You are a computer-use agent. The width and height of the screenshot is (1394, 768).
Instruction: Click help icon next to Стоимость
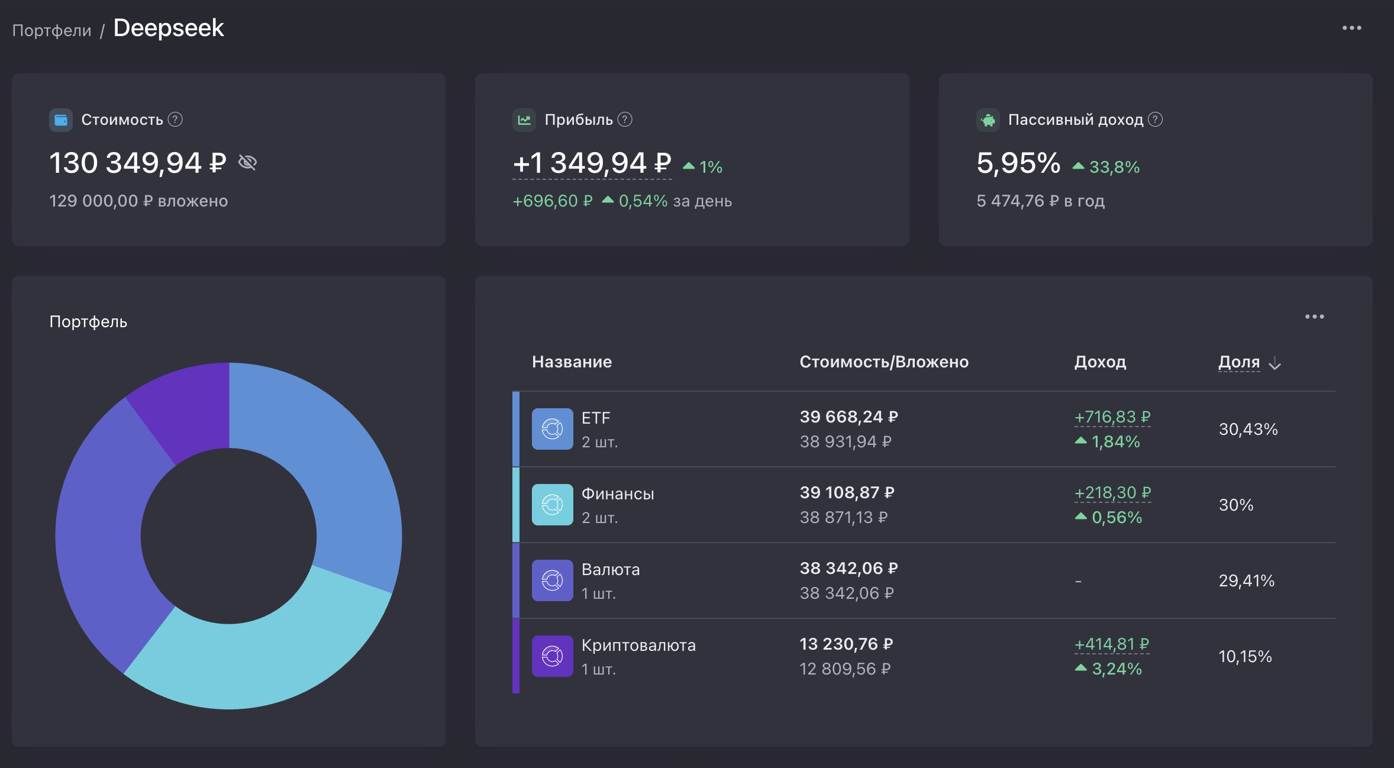[175, 120]
